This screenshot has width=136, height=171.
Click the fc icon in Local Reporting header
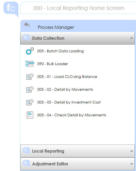tap(26, 151)
